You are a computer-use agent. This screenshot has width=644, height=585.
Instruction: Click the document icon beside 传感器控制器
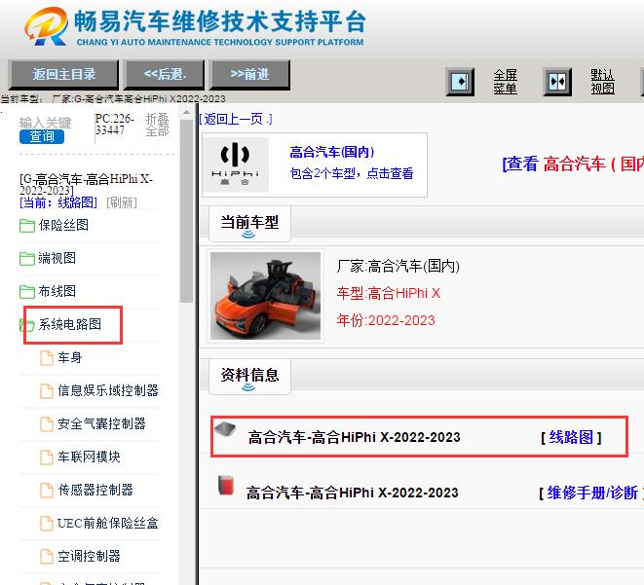47,491
